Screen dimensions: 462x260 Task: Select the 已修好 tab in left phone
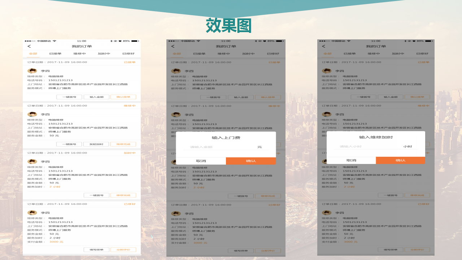pos(128,54)
